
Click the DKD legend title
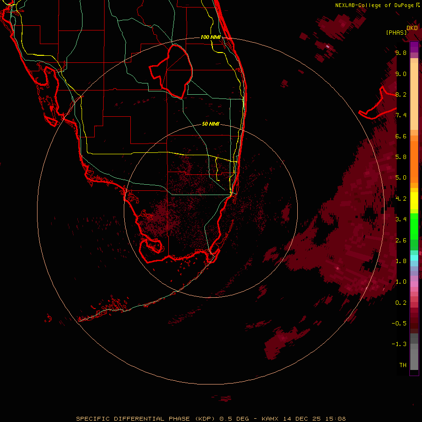[412, 28]
